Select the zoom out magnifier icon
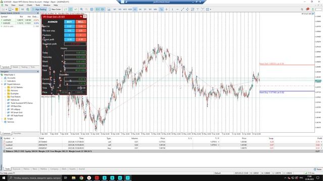Image resolution: width=323 pixels, height=181 pixels. coord(86,10)
